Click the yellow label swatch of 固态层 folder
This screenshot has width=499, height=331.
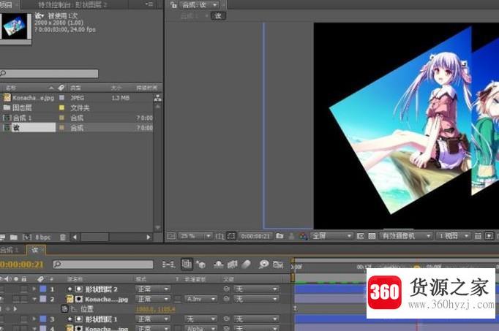(x=61, y=107)
